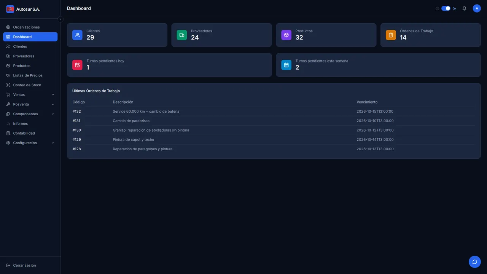Click the purple Productos box icon
The width and height of the screenshot is (487, 274).
pos(286,35)
